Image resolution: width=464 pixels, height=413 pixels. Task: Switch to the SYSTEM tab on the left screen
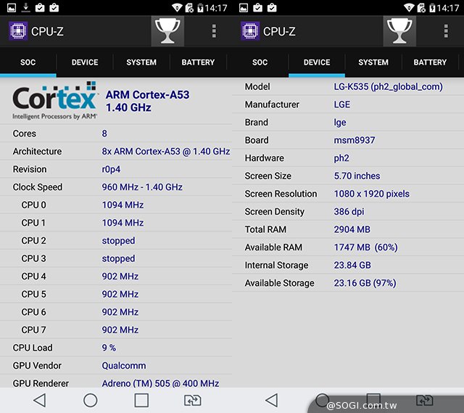[141, 62]
